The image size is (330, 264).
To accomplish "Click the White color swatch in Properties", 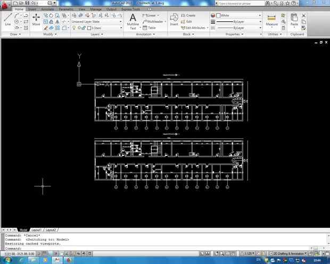I will [x=219, y=15].
